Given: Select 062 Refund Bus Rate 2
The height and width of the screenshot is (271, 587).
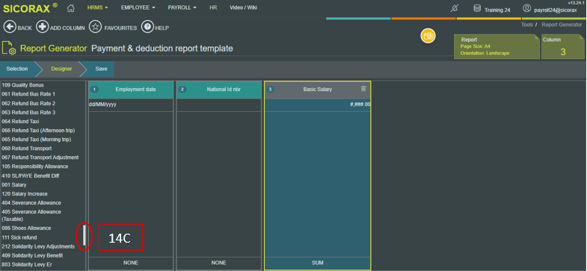Looking at the screenshot, I should pos(28,104).
